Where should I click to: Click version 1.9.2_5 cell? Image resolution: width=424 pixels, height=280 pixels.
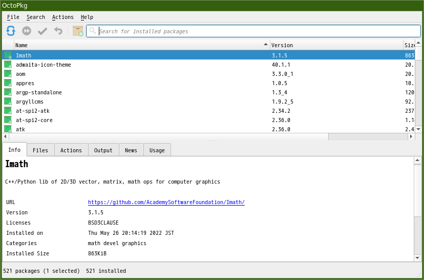point(283,102)
